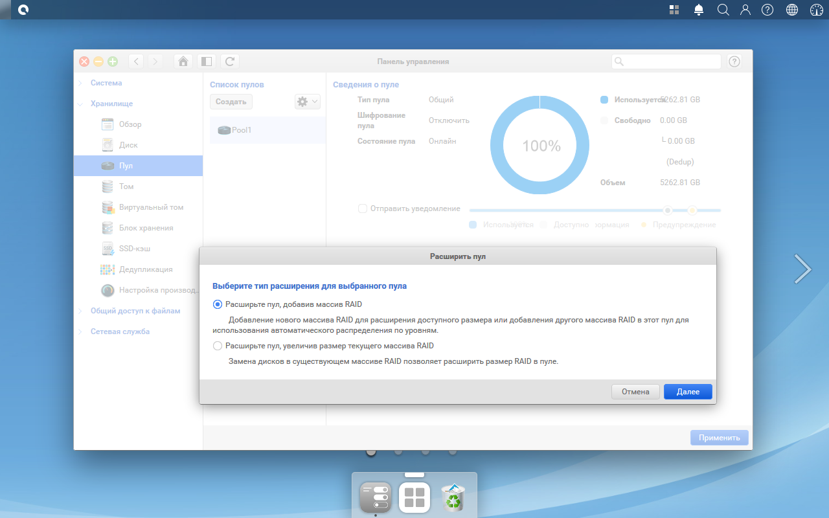
Task: Click the first desktop page dot
Action: coord(371,451)
